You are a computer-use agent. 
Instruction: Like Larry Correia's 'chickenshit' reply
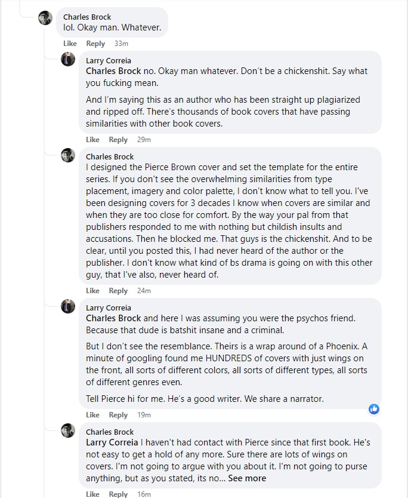92,140
